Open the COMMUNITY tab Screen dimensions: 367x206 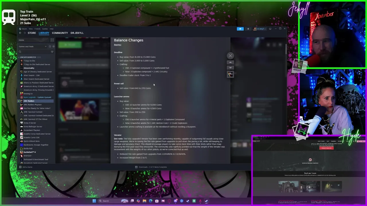60,33
